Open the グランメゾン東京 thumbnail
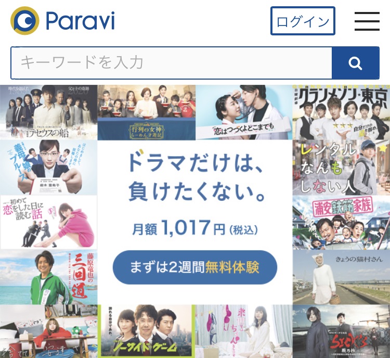The width and height of the screenshot is (390, 358). coord(341,112)
